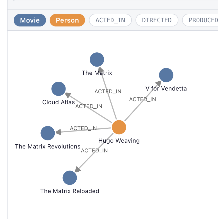The image size is (218, 219).
Task: Click the "The Matrix Reloaded" caption text
Action: 70,191
